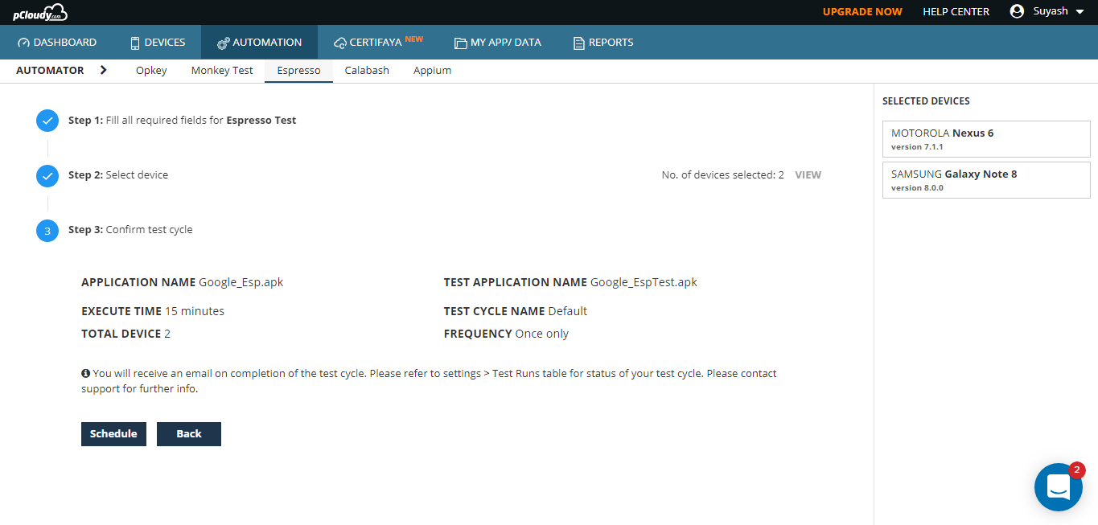This screenshot has width=1098, height=525.
Task: Click the Step 2 Select device text
Action: 118,175
